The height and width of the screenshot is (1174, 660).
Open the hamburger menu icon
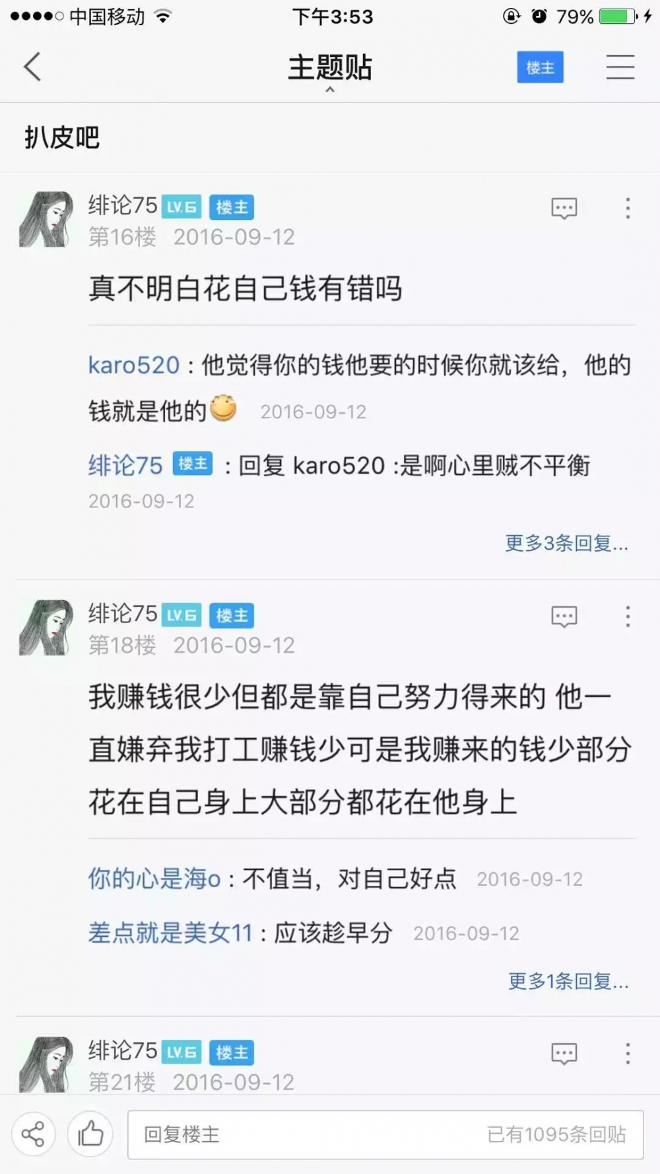[x=620, y=67]
